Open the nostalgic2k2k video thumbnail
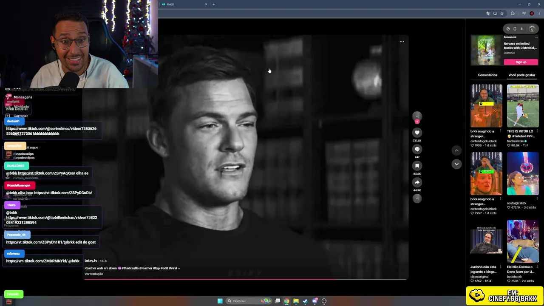This screenshot has height=306, width=544. (523, 173)
